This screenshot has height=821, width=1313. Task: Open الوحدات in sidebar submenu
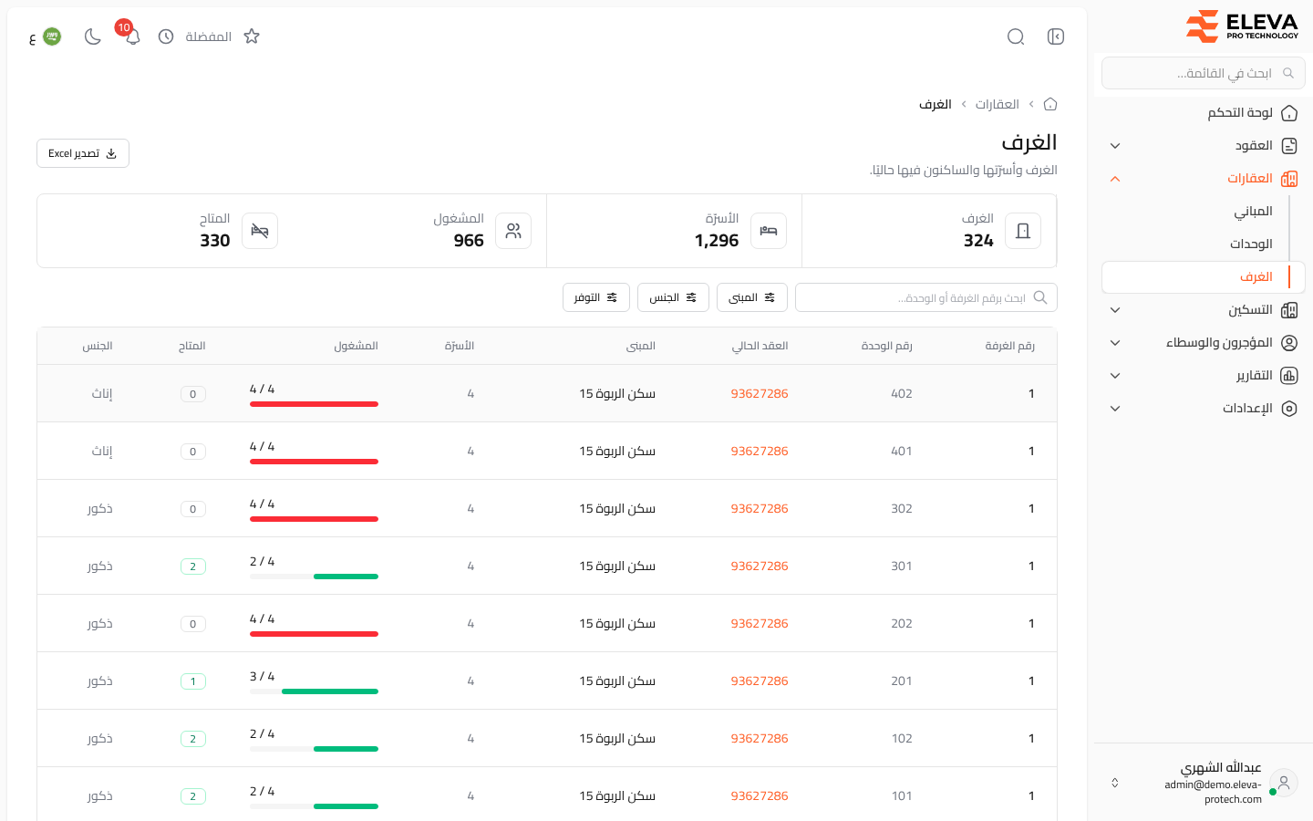[x=1251, y=244]
